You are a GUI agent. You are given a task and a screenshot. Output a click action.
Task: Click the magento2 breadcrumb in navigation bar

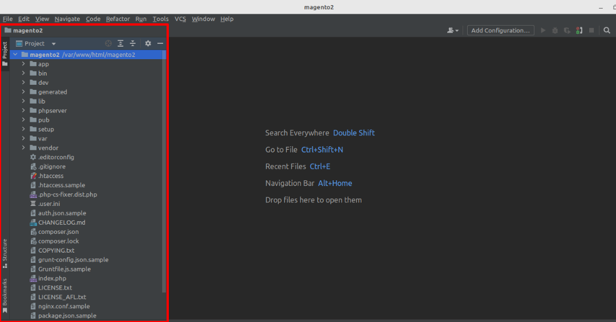24,31
